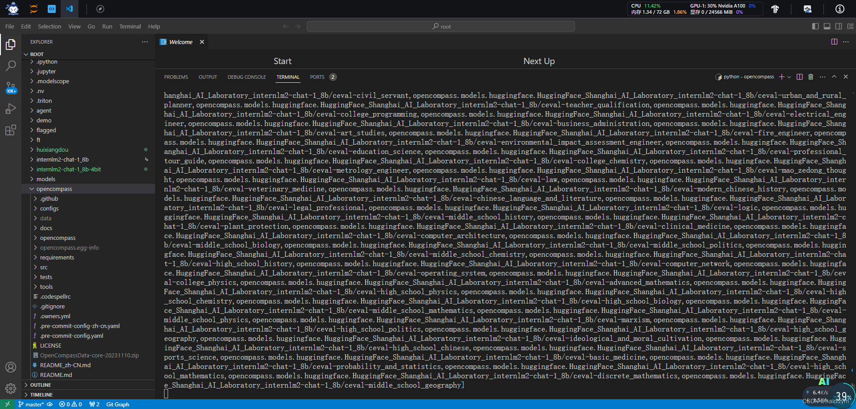Open launch profile dropdown next to plus
856x409 pixels.
(789, 77)
